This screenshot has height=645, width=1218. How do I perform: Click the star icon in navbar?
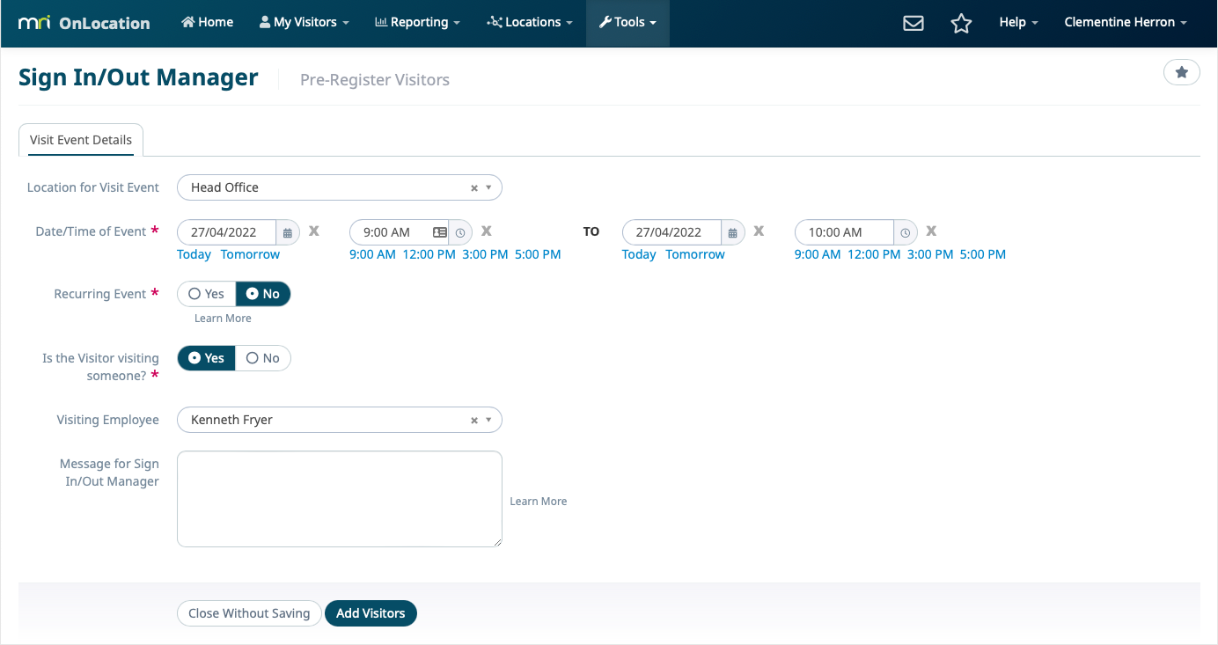coord(961,23)
